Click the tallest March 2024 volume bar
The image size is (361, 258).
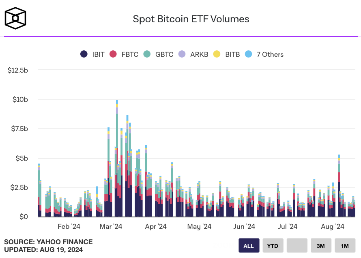[x=117, y=158]
